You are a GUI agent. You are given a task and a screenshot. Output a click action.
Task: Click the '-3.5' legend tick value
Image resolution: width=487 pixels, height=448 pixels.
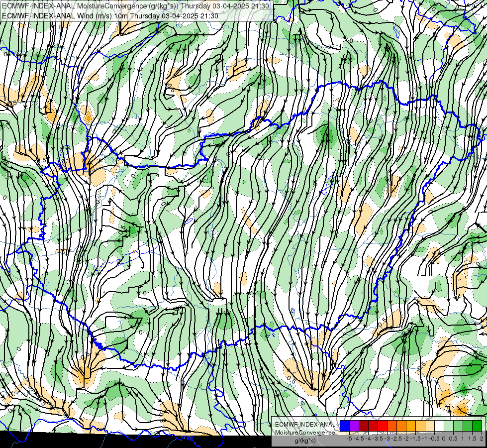click(378, 439)
